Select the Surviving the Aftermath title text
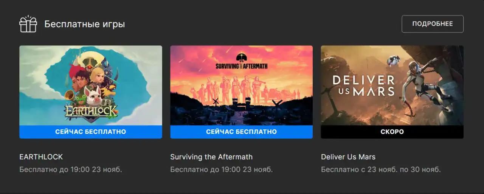Viewport: 484px width, 194px height. coord(211,157)
